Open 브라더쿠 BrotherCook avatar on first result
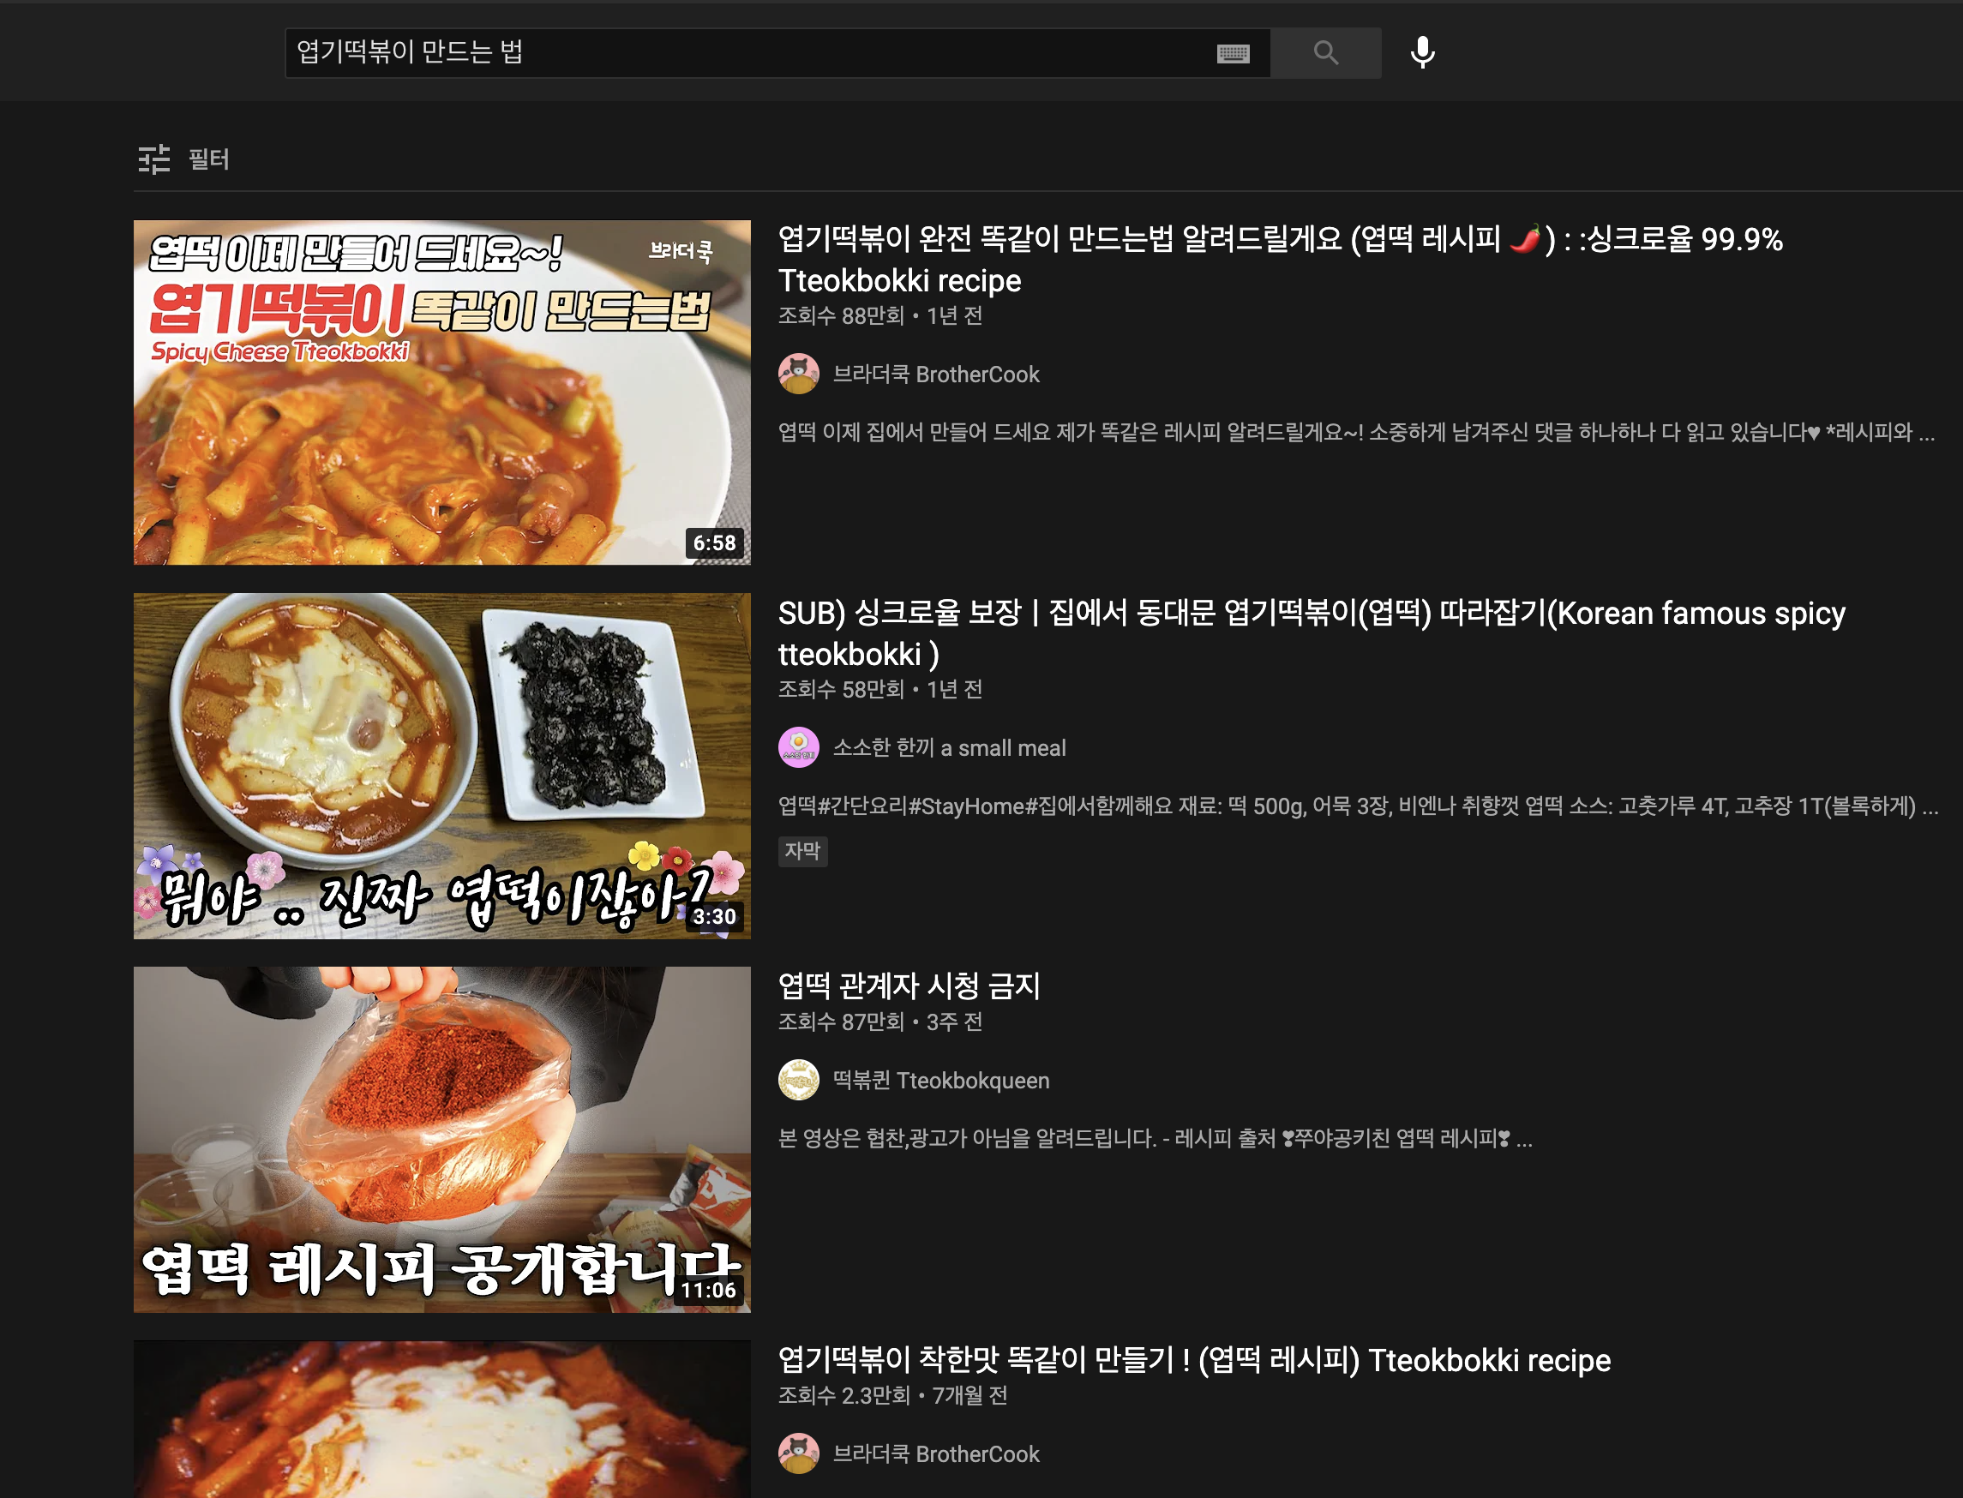Viewport: 1963px width, 1498px height. point(798,374)
